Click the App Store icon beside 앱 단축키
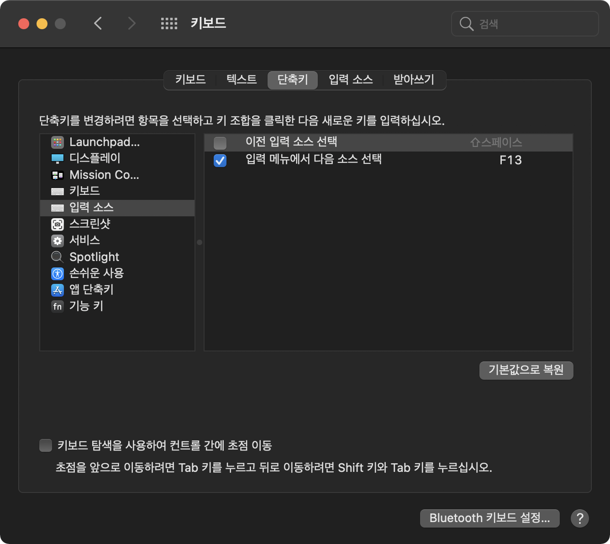The image size is (610, 544). click(58, 290)
